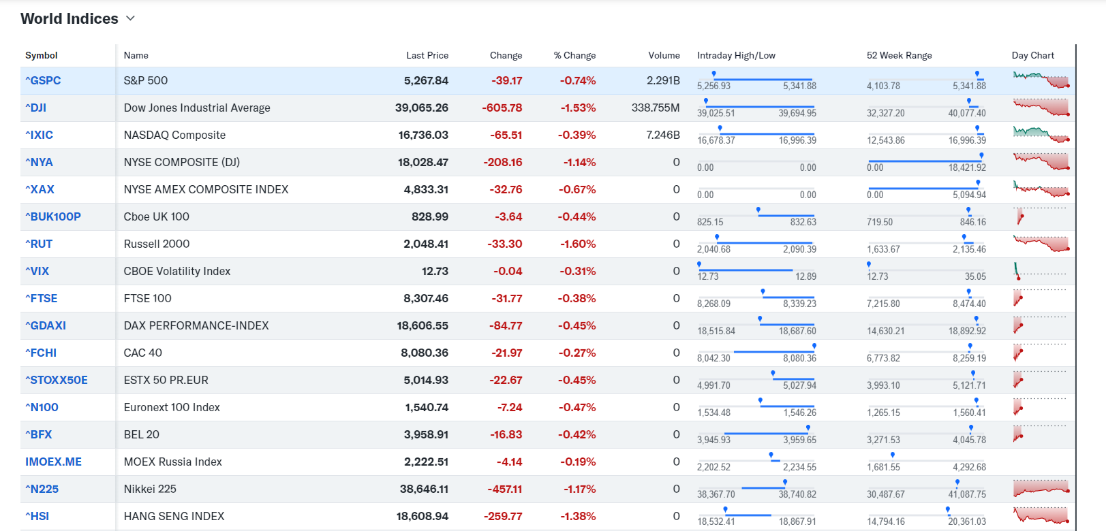Viewport: 1106px width, 531px height.
Task: Open the Nikkei 225 day chart thumbnail
Action: tap(1041, 489)
